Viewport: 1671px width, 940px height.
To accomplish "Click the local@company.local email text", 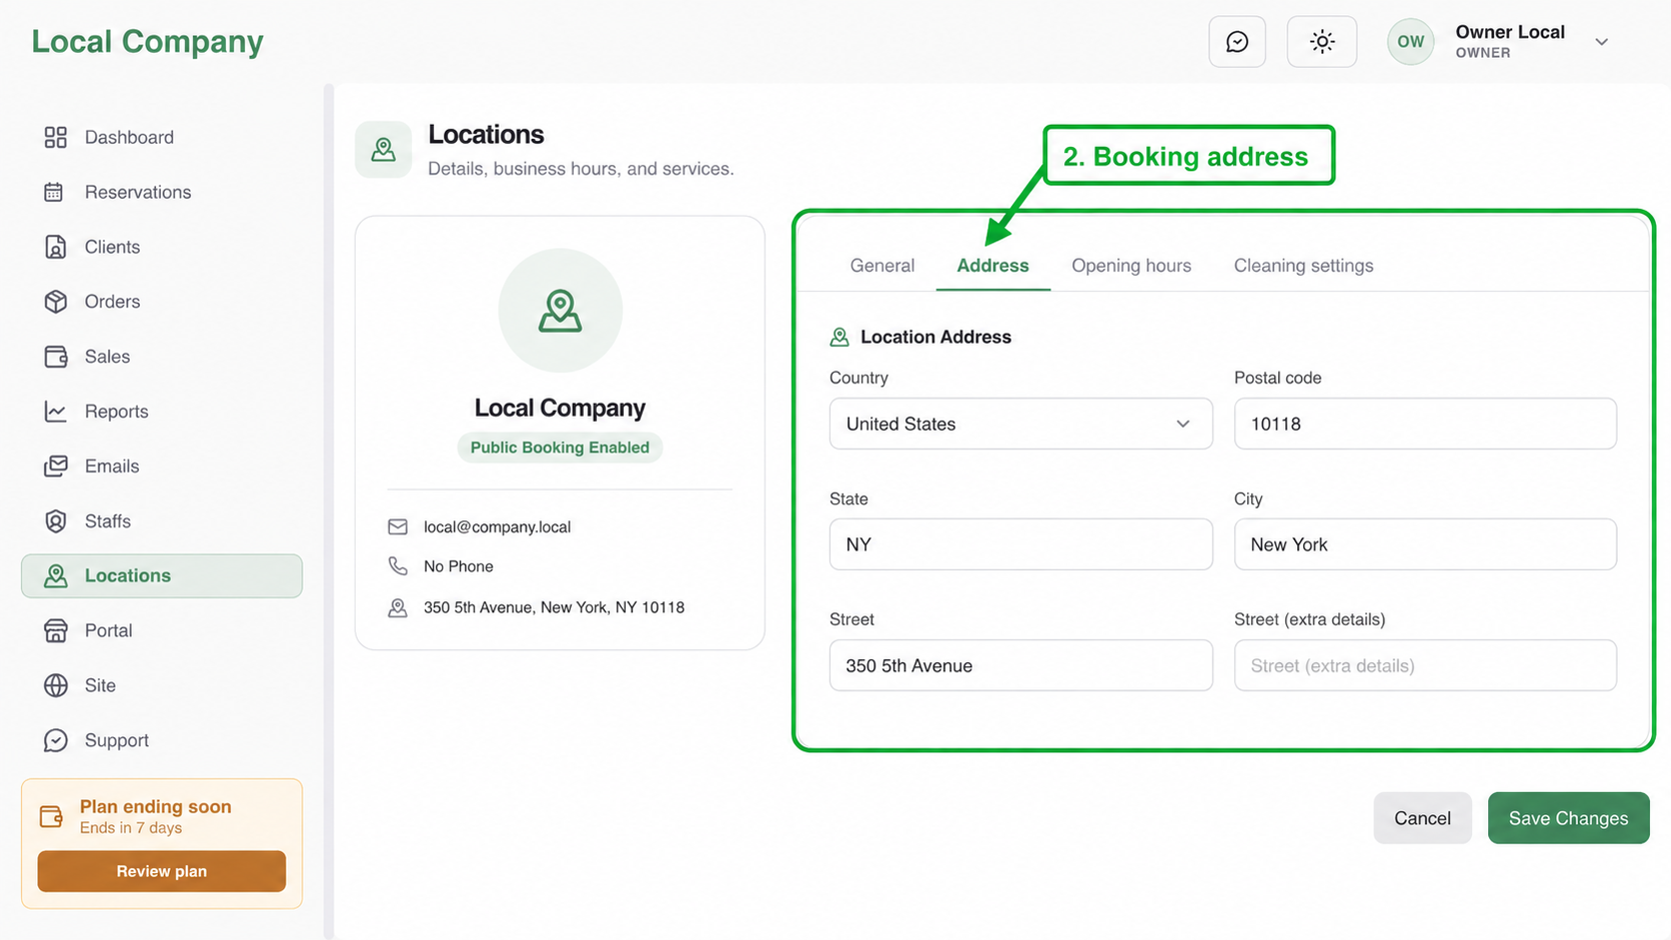I will (497, 526).
